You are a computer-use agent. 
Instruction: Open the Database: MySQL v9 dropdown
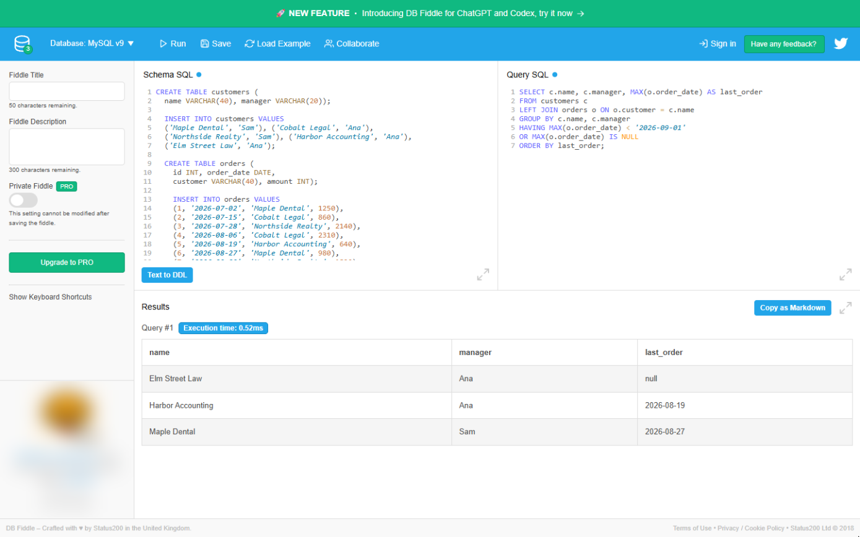[92, 44]
